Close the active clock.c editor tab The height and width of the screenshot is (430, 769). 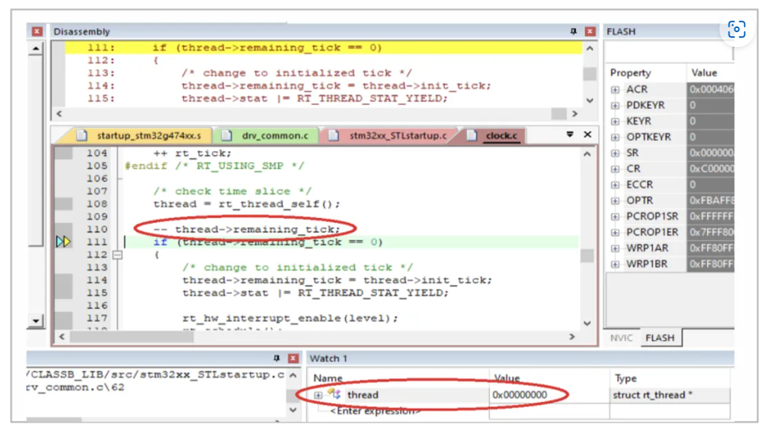pos(587,135)
